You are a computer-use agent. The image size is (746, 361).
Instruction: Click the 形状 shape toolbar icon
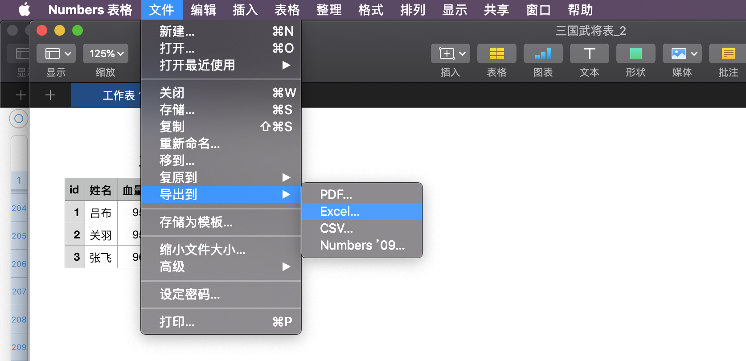tap(636, 53)
